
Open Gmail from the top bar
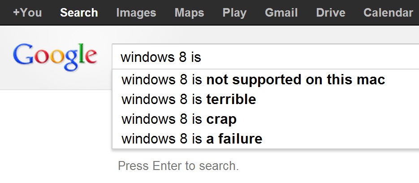[281, 13]
